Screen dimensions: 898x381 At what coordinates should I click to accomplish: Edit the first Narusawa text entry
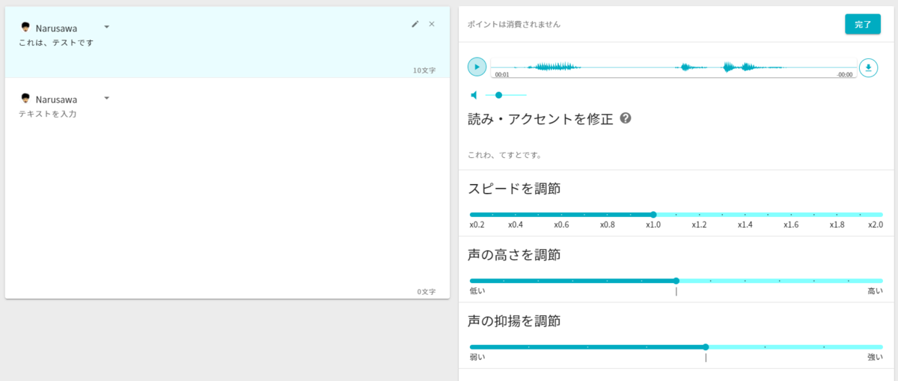tap(415, 24)
